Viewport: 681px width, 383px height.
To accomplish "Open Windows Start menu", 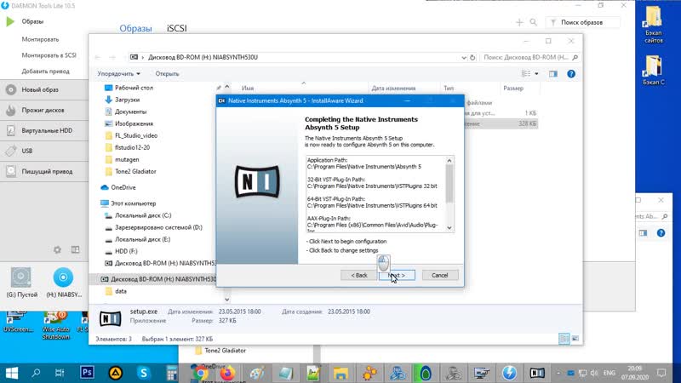I will click(12, 373).
